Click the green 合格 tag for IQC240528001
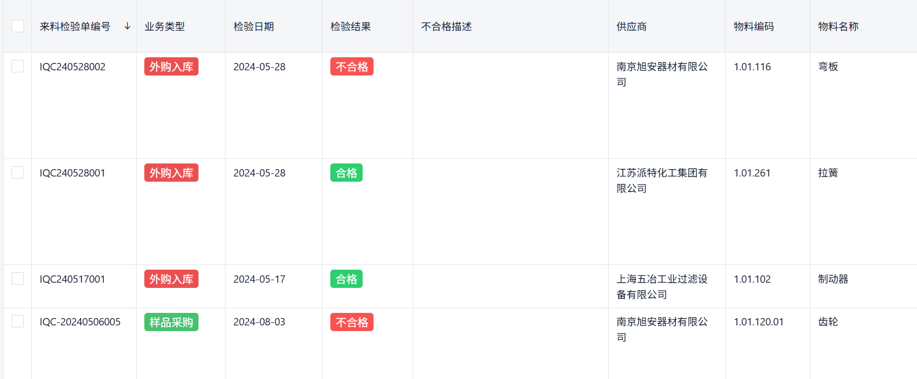 [x=346, y=173]
